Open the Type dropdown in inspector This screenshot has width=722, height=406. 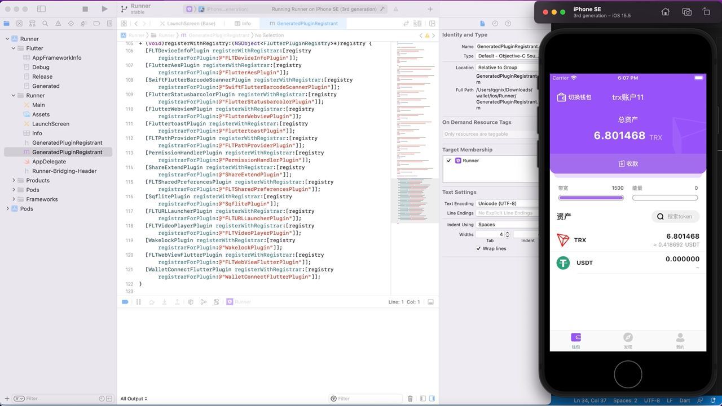coord(507,56)
